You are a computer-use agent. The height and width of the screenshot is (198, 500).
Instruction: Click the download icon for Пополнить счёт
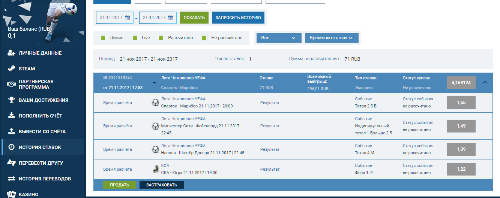(11, 116)
